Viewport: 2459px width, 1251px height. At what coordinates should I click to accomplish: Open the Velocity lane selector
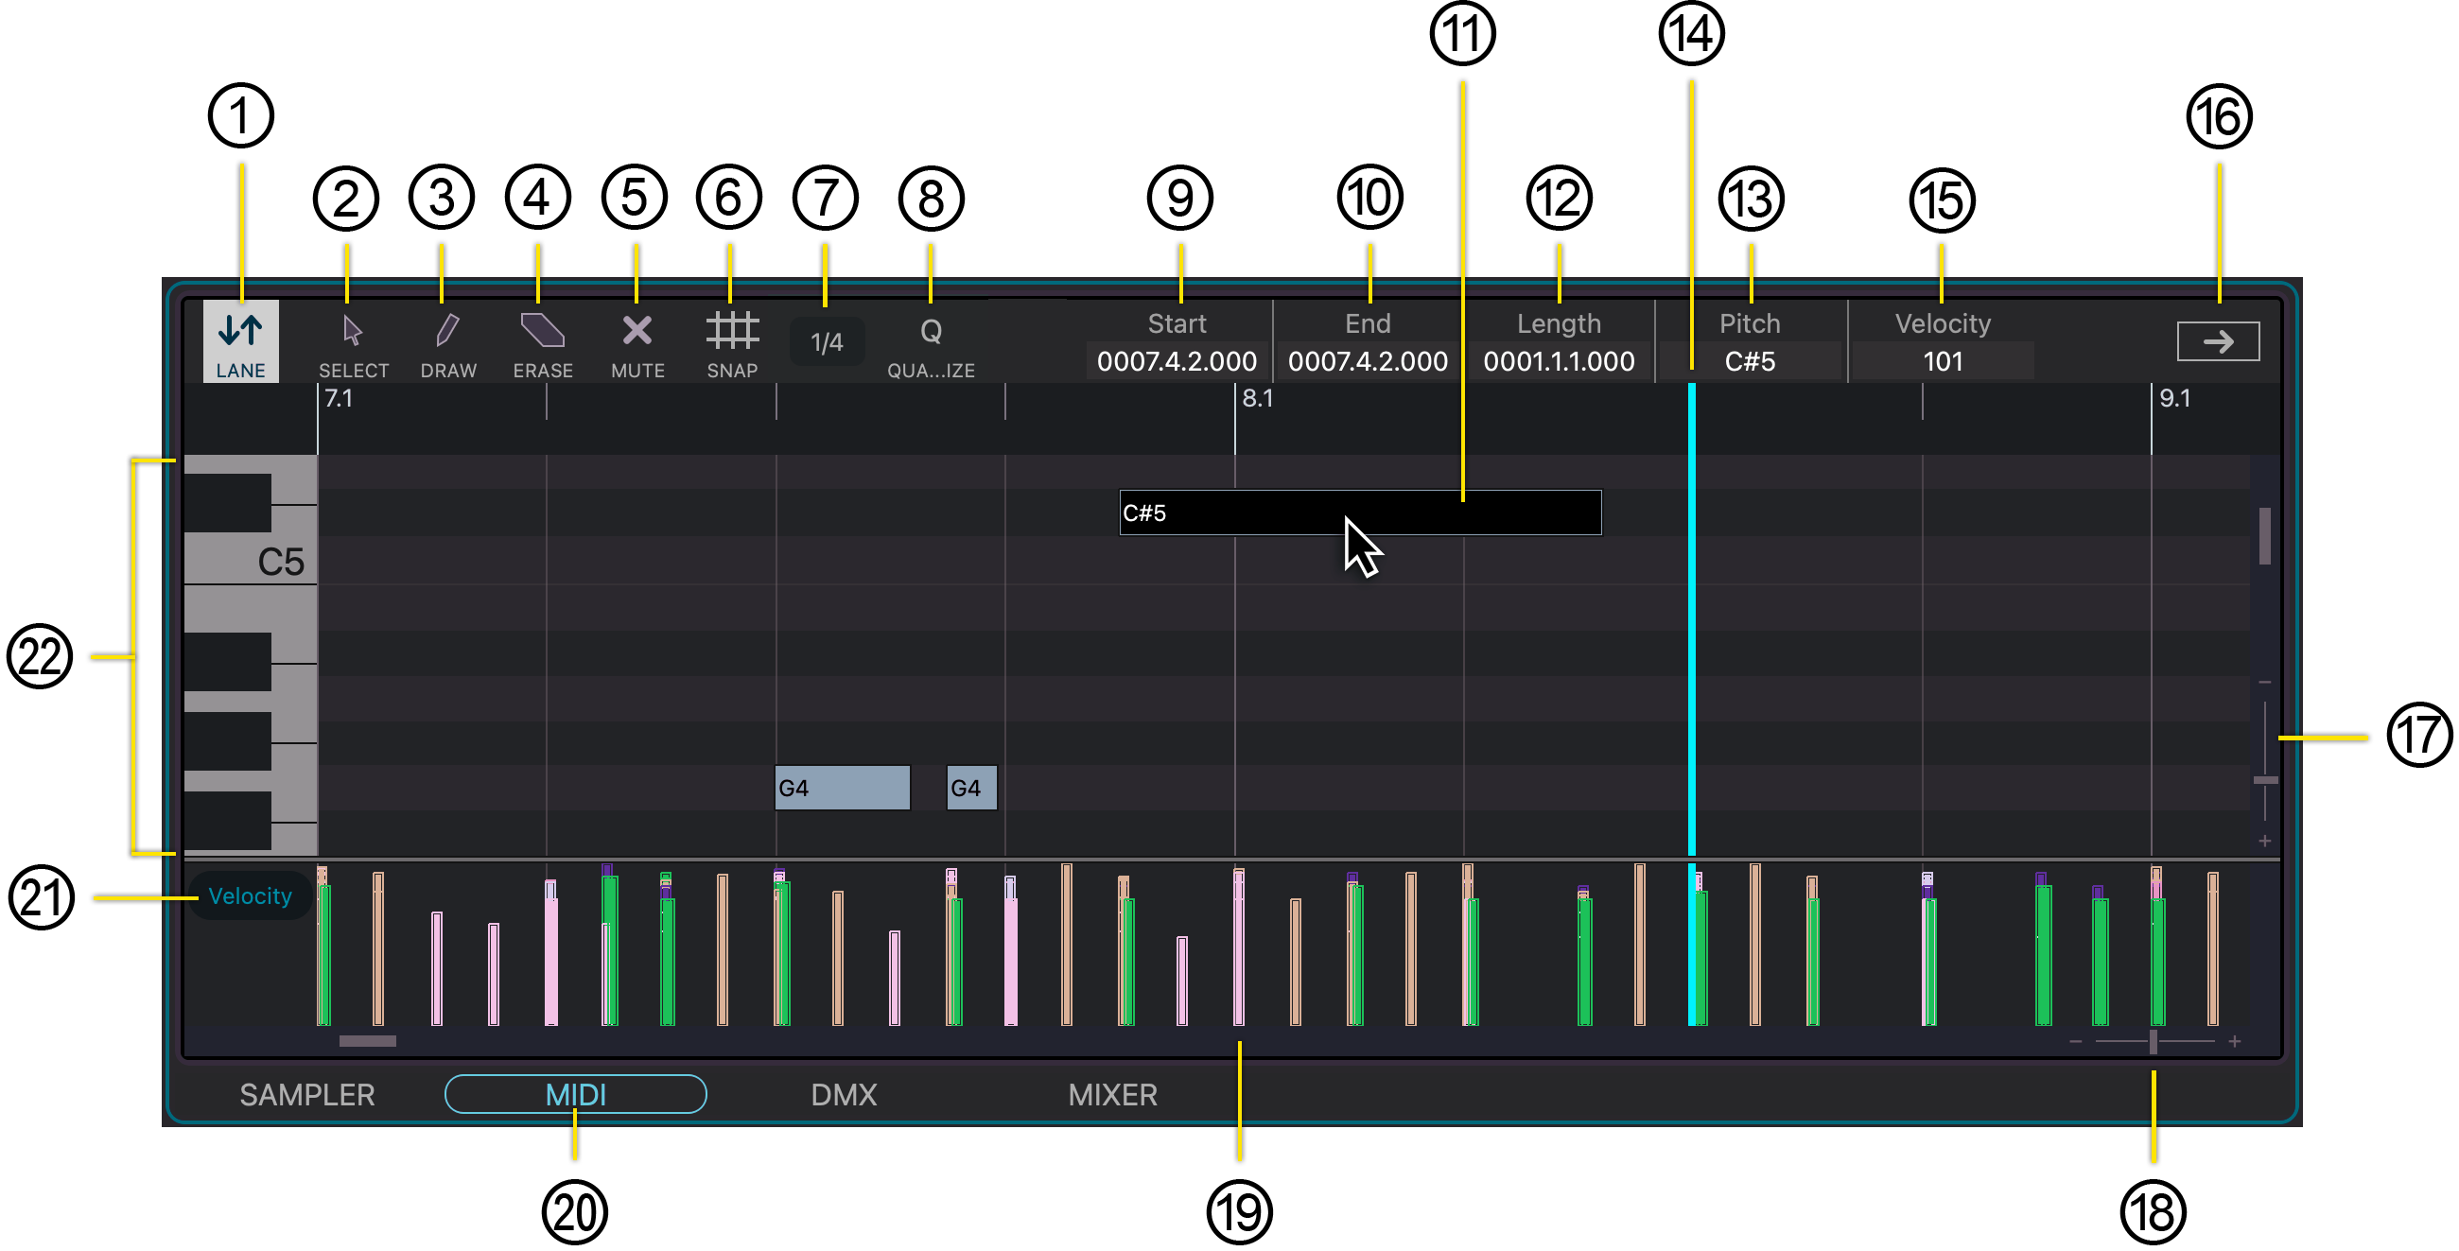pos(250,896)
